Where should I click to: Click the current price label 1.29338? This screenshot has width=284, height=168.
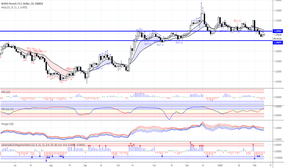[278, 35]
